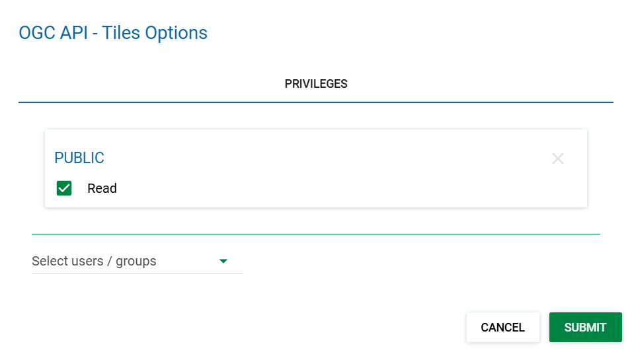The height and width of the screenshot is (352, 632).
Task: Click the green dropdown triangle icon
Action: coord(223,261)
